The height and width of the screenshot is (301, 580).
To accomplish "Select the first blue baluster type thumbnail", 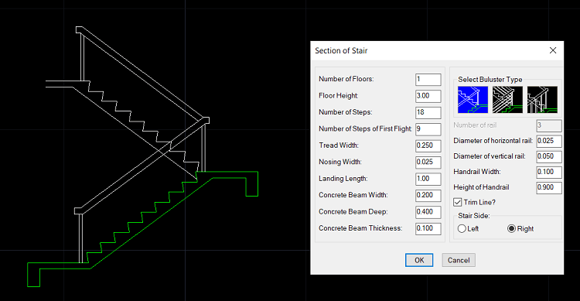I will 473,100.
